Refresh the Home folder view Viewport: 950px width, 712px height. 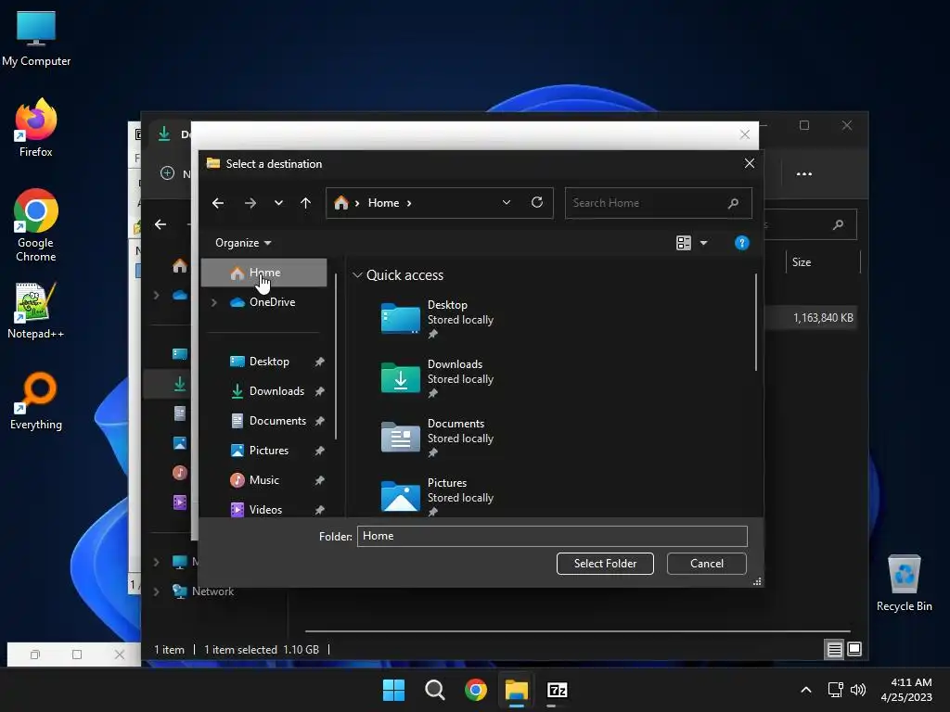(537, 202)
